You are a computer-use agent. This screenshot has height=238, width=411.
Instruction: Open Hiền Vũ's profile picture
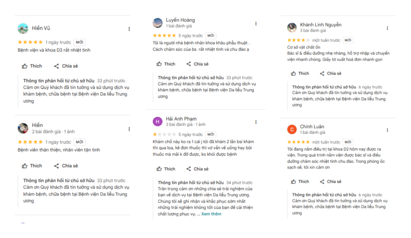tap(23, 29)
